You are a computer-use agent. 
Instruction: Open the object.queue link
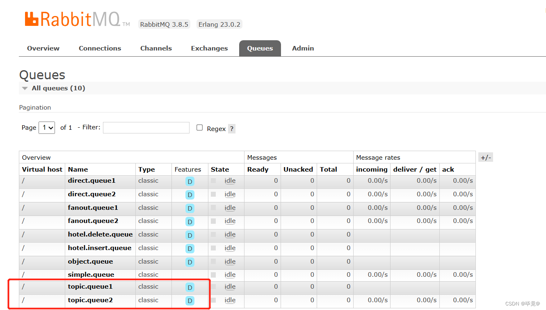coord(90,262)
